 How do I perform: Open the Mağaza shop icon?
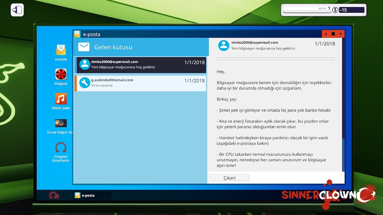61,74
